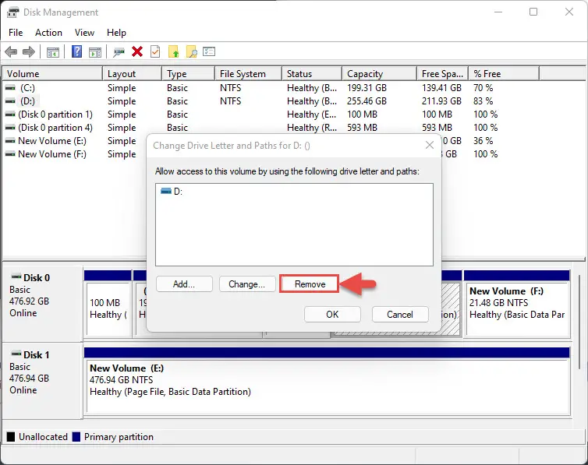Click the Forward arrow in the toolbar
The height and width of the screenshot is (465, 588).
[29, 51]
